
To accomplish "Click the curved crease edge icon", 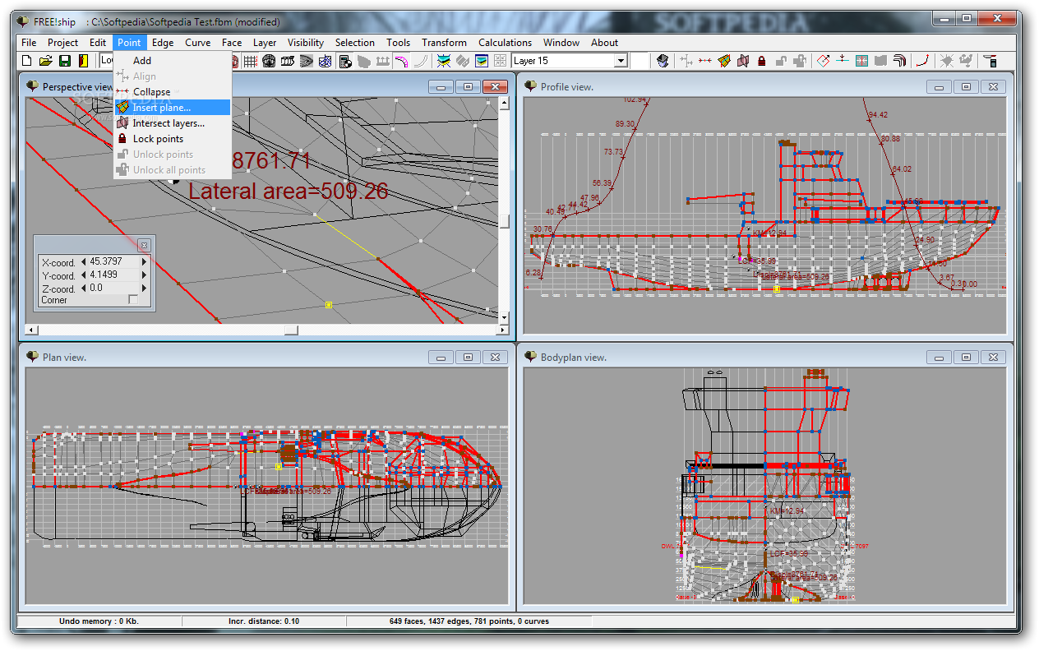I will click(x=899, y=60).
